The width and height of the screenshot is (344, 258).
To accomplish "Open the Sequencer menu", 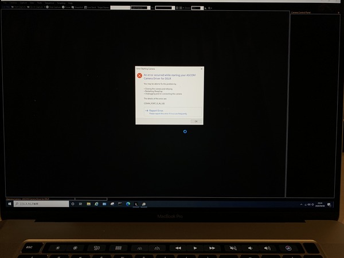I will [49, 3].
